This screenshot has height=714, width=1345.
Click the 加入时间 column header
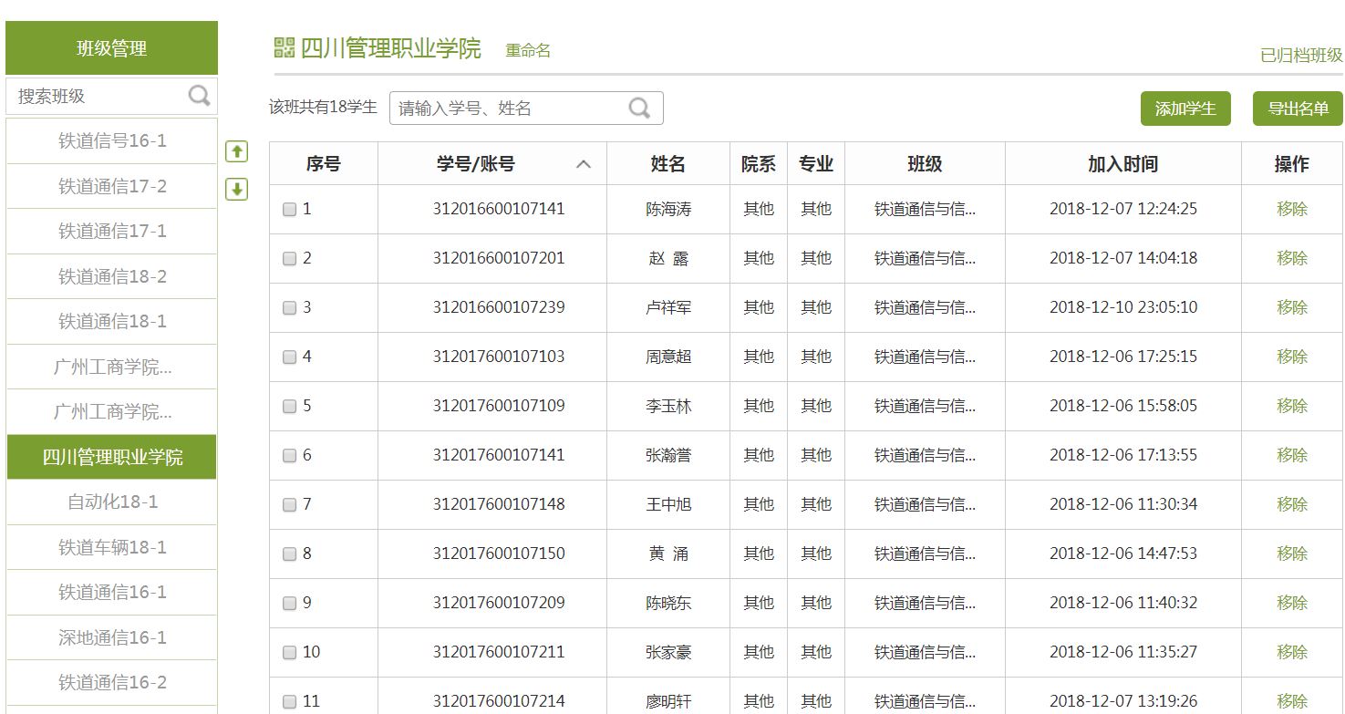pyautogui.click(x=1123, y=164)
